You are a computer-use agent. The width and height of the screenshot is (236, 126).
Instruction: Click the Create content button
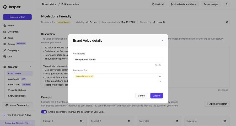(x=17, y=17)
